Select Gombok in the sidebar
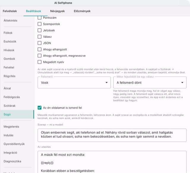 17,59
